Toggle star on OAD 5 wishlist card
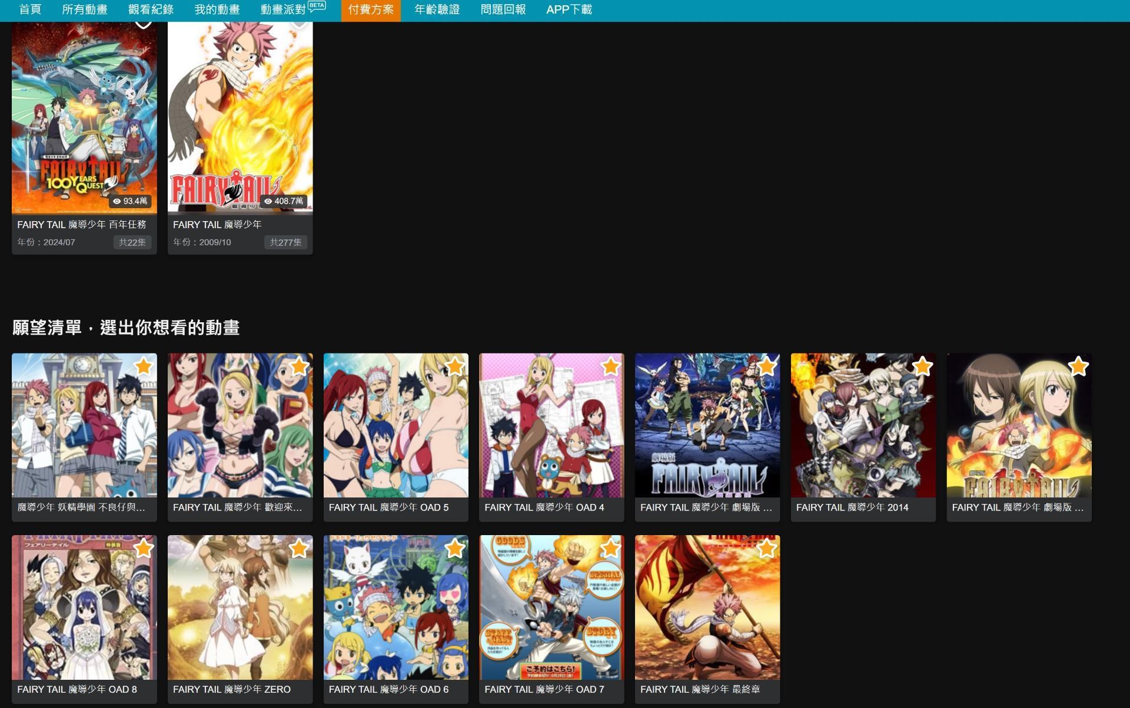The width and height of the screenshot is (1130, 708). point(455,367)
